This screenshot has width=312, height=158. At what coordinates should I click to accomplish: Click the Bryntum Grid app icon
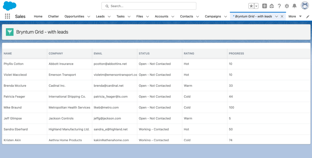(x=10, y=32)
